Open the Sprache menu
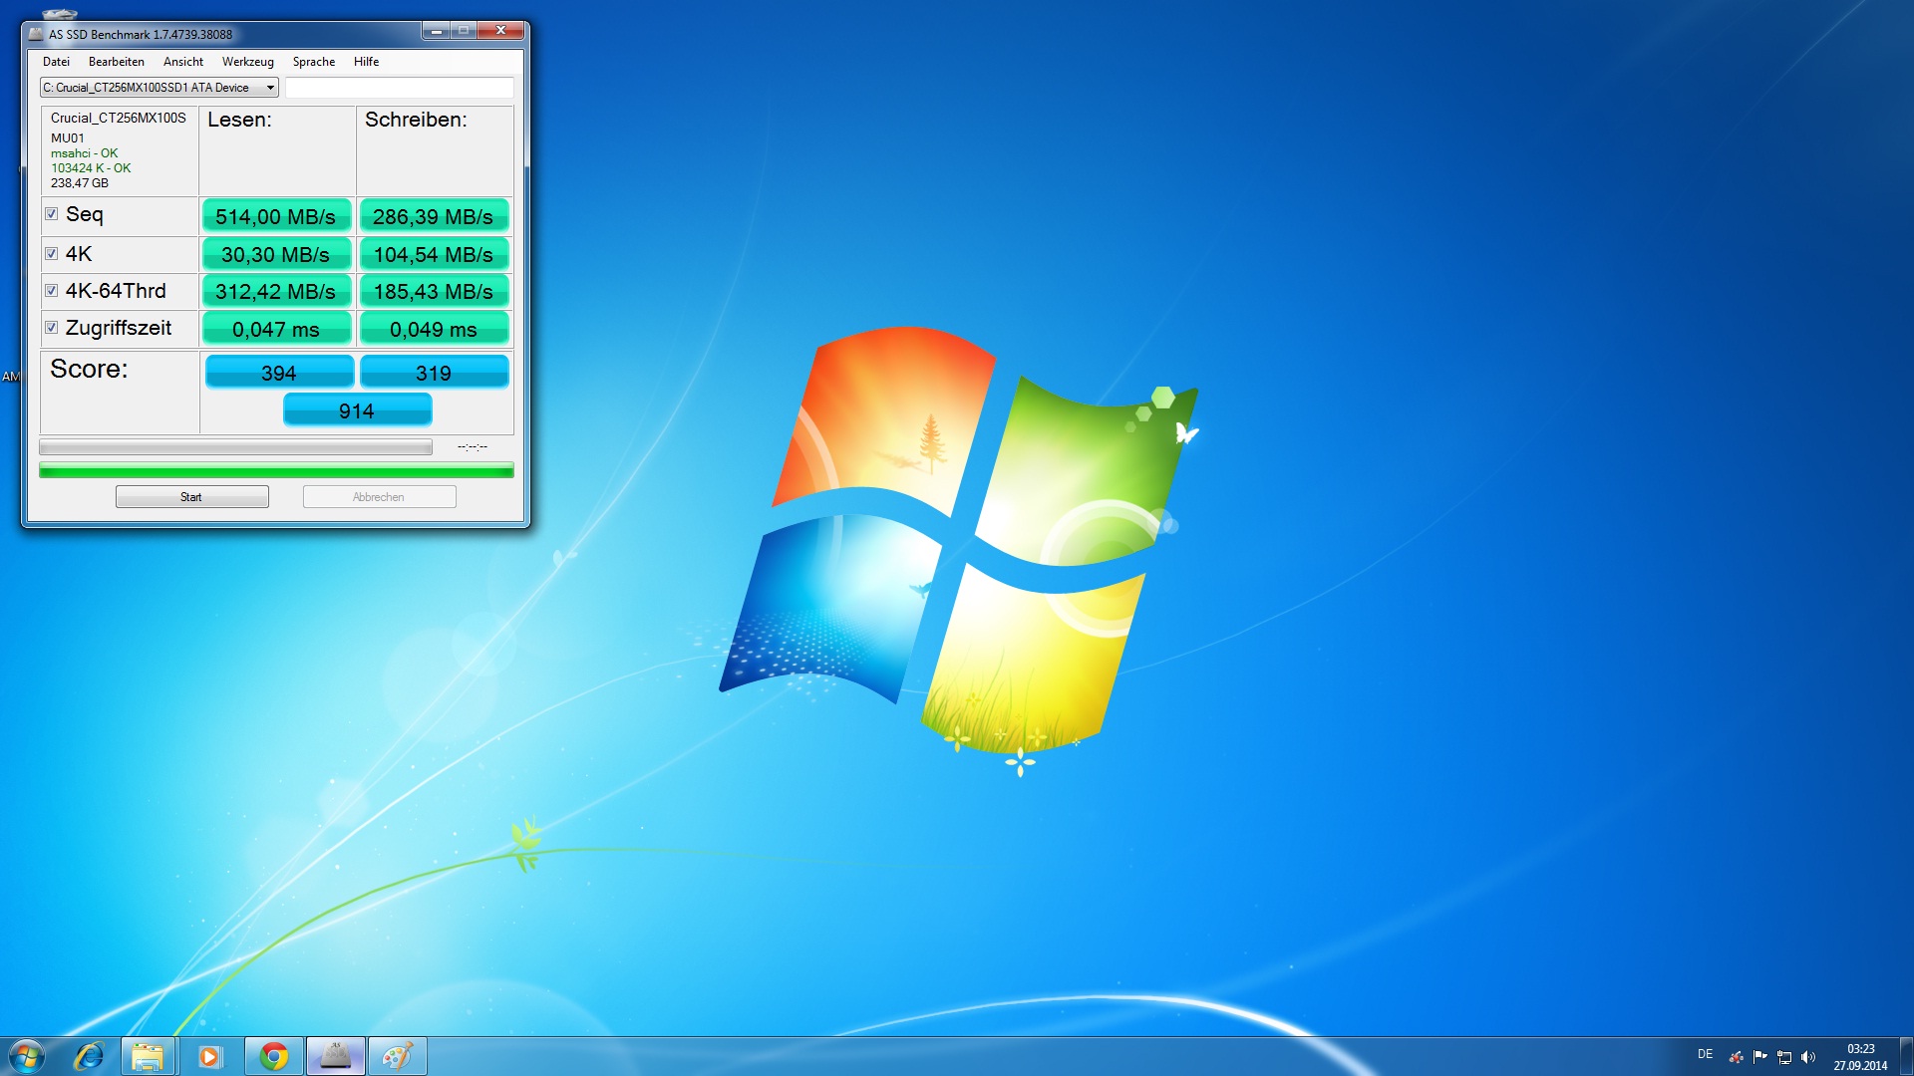Screen dimensions: 1914x1076 [313, 62]
